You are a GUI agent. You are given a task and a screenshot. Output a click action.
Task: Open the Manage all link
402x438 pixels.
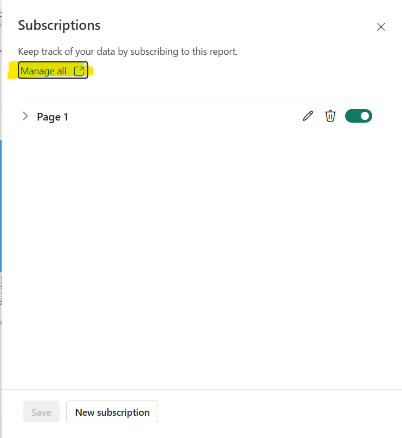point(44,71)
